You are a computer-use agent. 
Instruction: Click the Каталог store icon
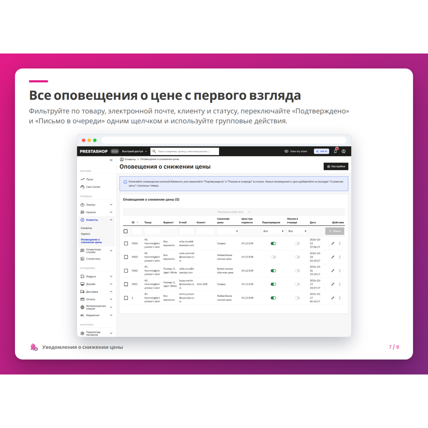tap(82, 212)
